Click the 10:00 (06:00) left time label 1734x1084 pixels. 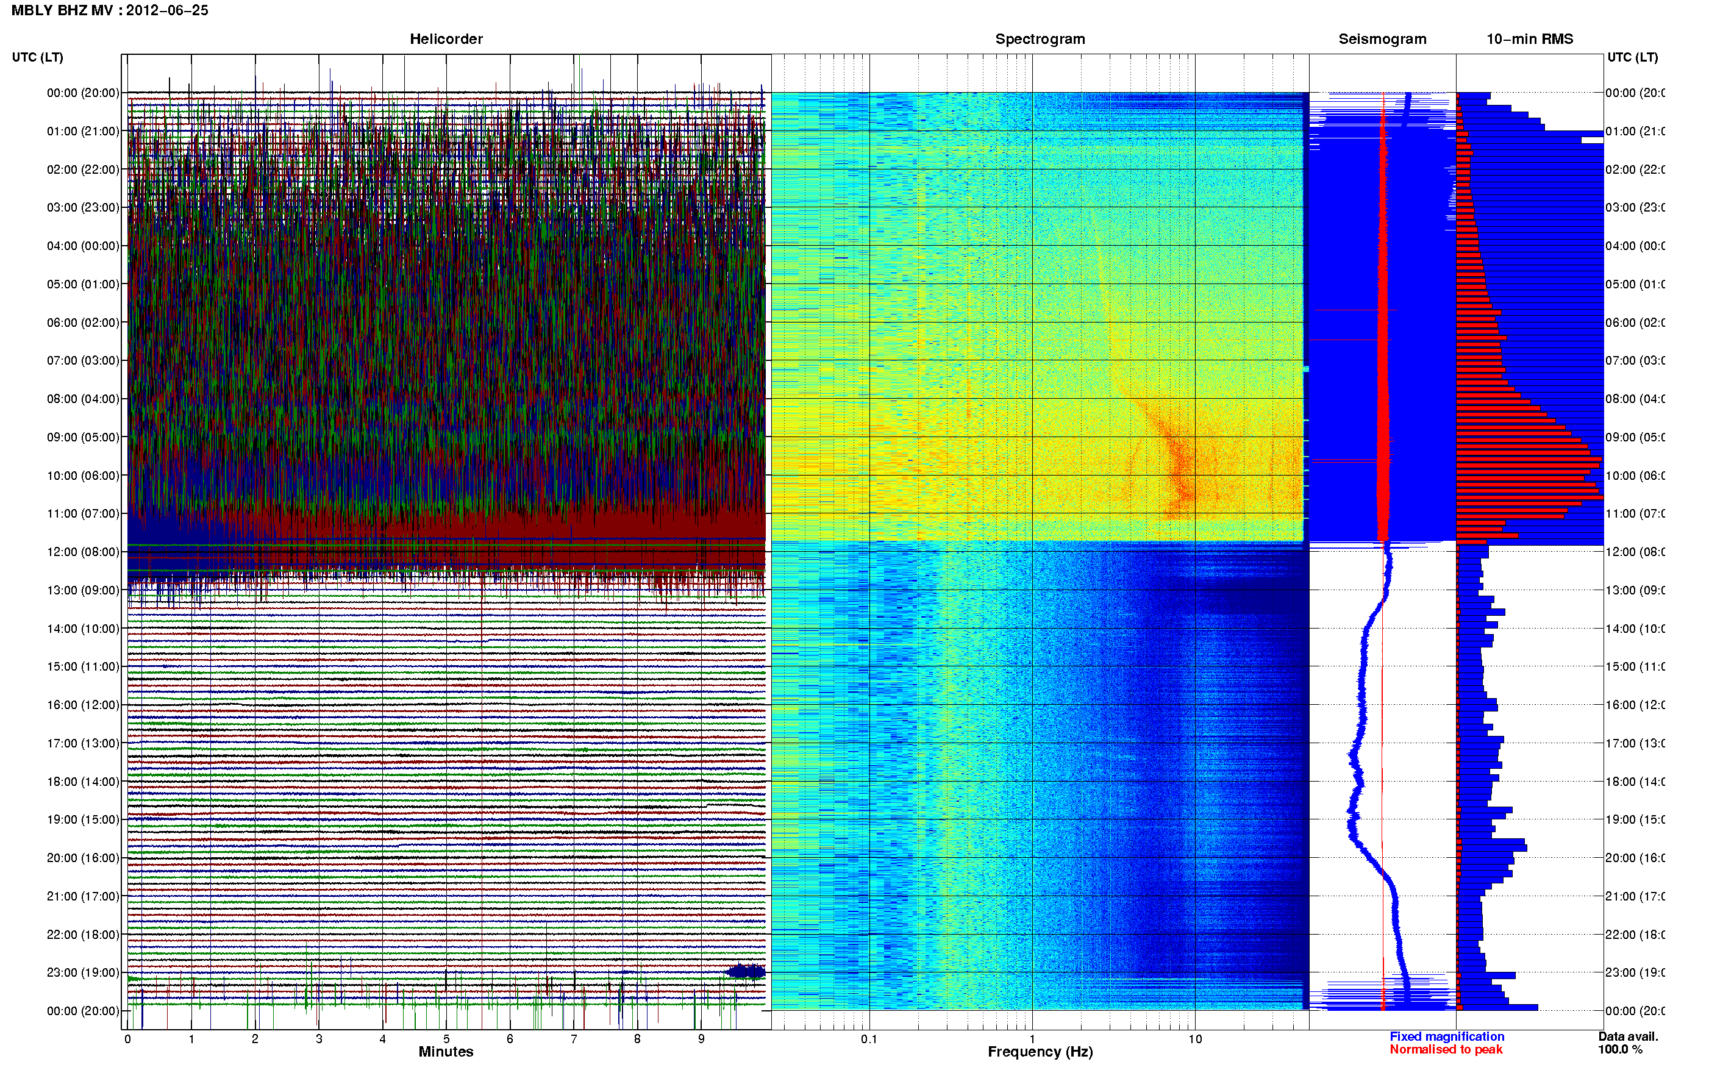83,476
